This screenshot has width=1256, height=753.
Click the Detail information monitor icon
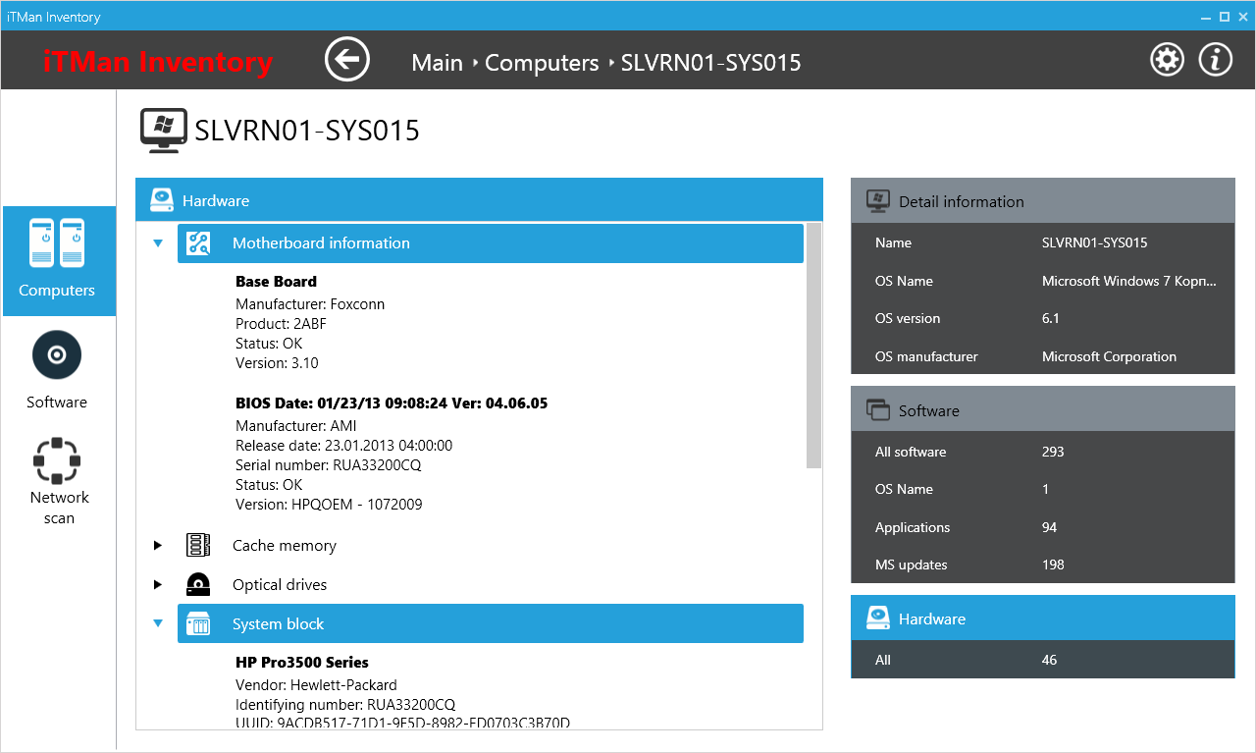coord(878,201)
